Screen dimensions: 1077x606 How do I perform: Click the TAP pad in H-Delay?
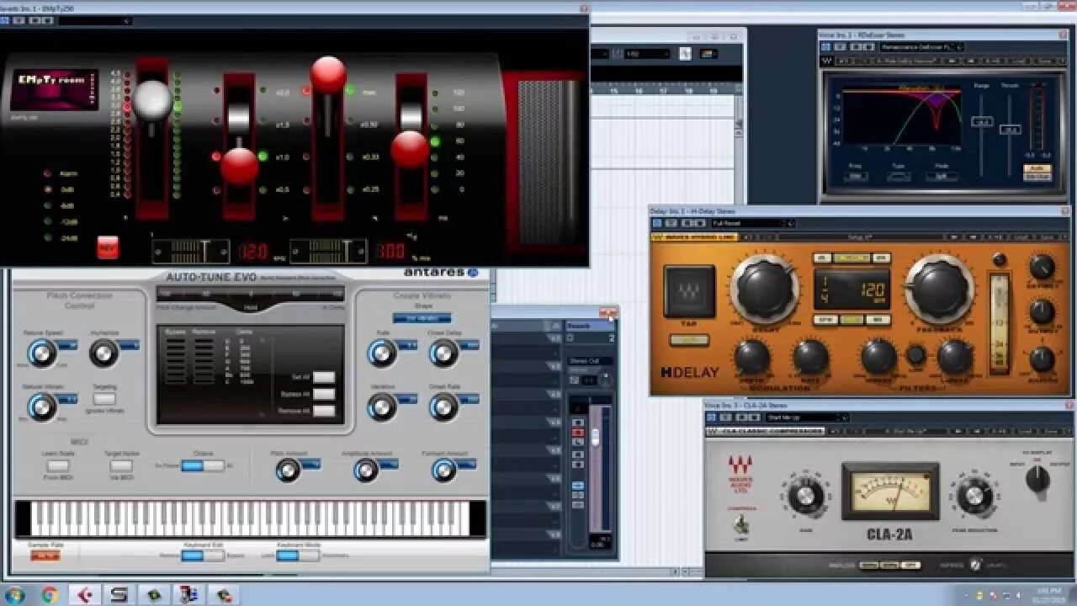coord(689,292)
